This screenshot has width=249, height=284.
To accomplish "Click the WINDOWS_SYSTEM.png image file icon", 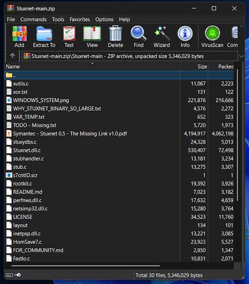I will (x=9, y=100).
